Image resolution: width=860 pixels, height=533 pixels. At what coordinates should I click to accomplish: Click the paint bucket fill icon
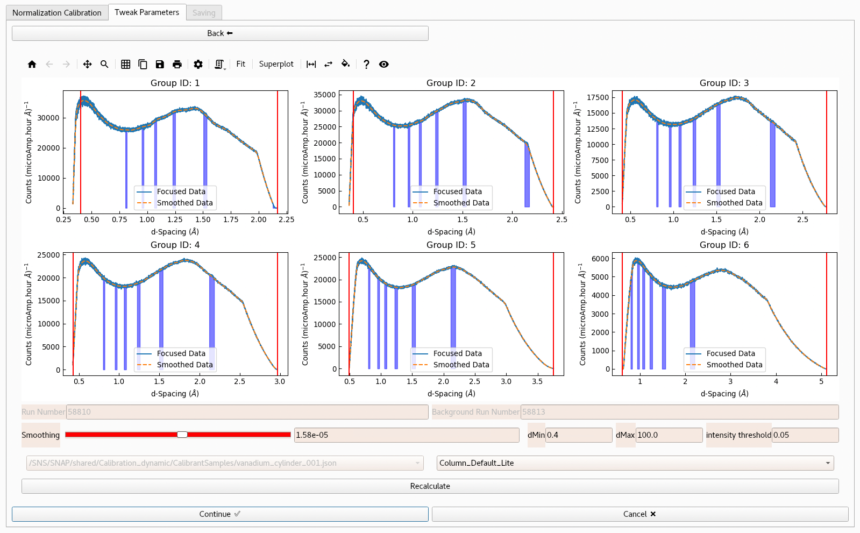click(345, 64)
